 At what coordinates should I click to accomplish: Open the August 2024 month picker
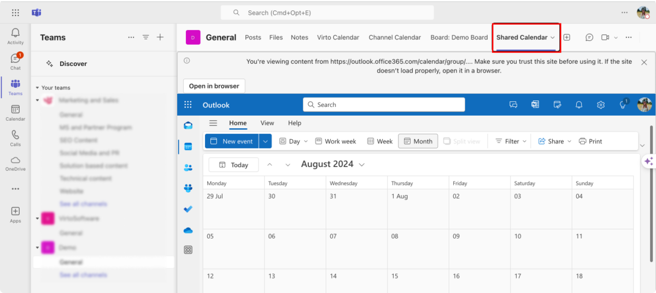point(332,164)
